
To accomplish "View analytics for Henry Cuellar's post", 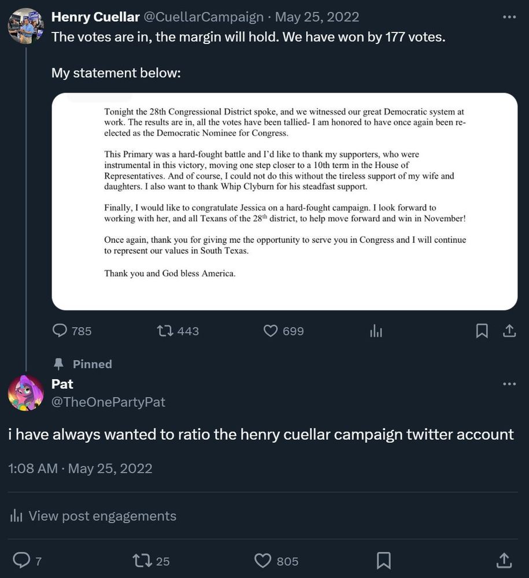I will coord(376,331).
